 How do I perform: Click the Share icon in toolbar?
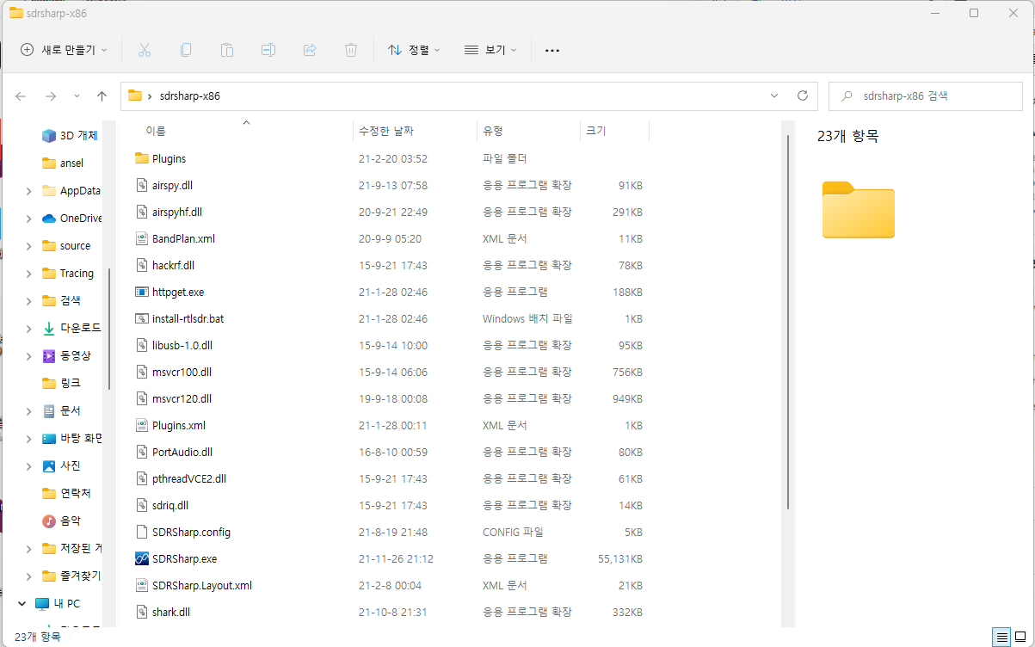[x=310, y=50]
